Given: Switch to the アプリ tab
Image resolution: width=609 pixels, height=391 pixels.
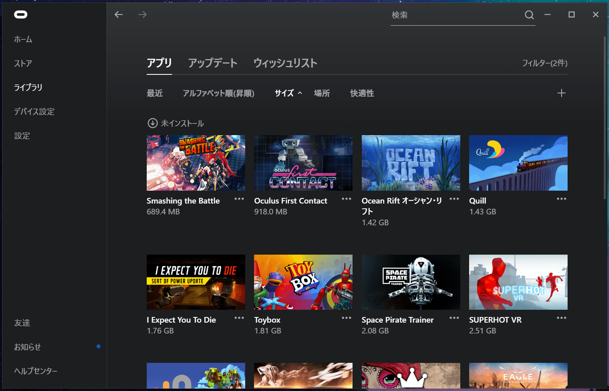Looking at the screenshot, I should click(159, 63).
